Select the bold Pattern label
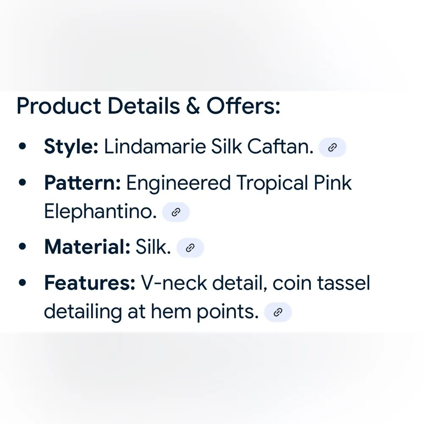Screen dimensions: 424x424 click(x=83, y=183)
